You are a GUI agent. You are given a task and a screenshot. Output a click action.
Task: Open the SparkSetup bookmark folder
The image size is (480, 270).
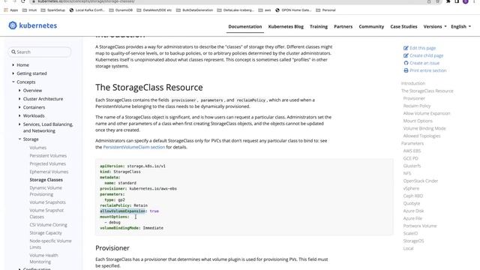coord(52,10)
